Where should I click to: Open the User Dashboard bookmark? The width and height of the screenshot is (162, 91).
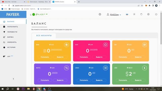(x=45, y=9)
